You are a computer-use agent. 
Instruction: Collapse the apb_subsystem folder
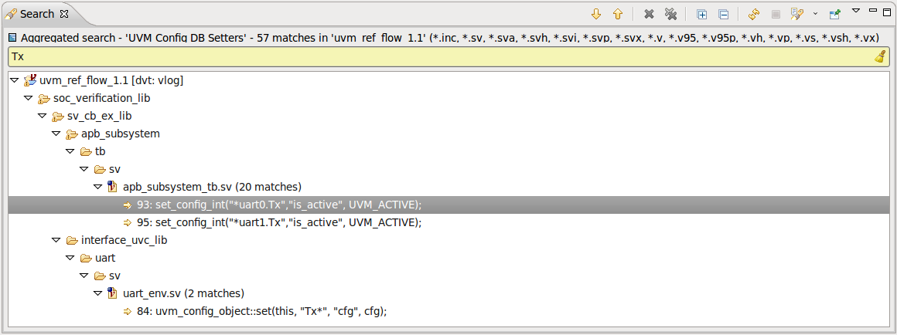[56, 134]
